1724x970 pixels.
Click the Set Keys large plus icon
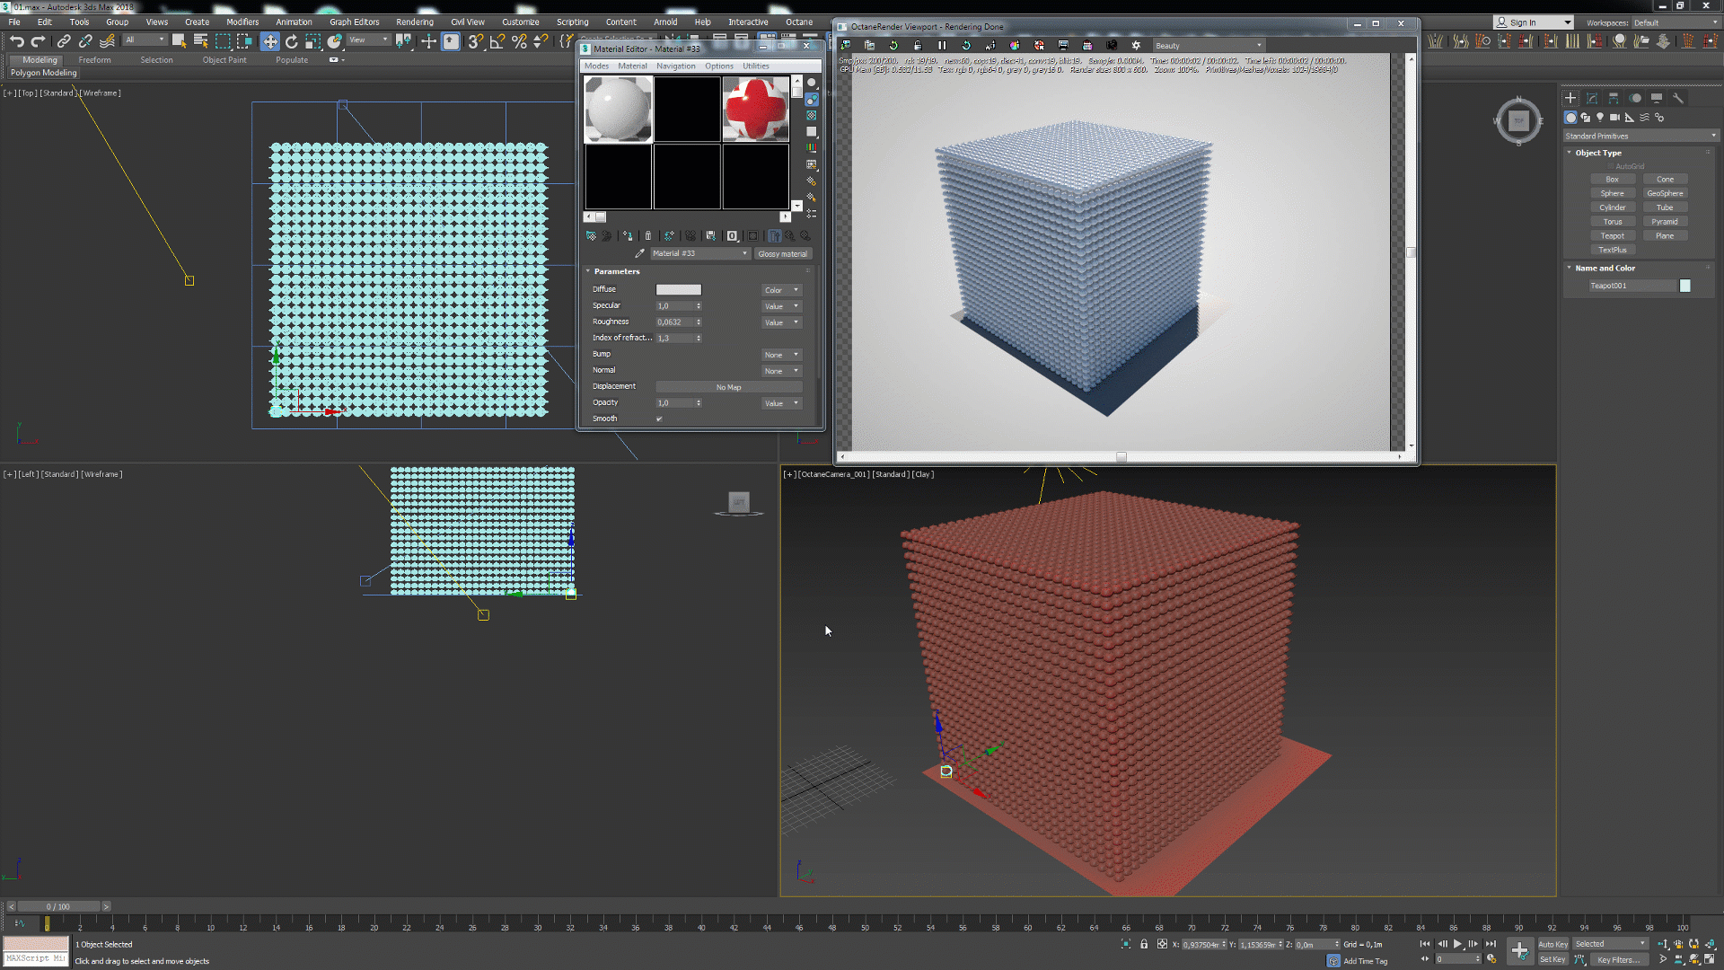[1519, 951]
